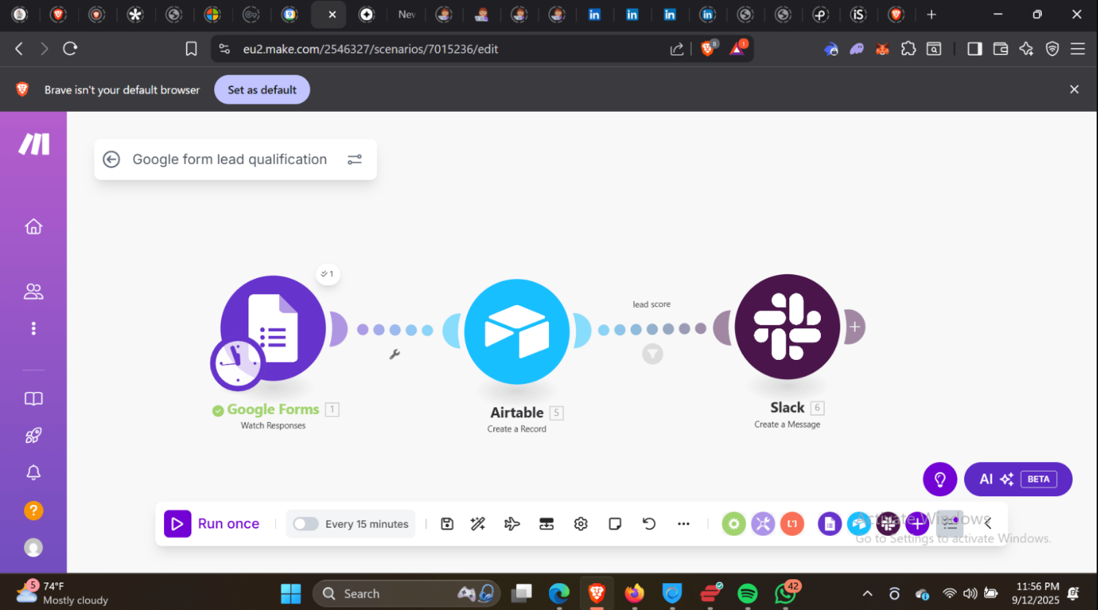Click Set as default browser button
The width and height of the screenshot is (1098, 610).
tap(262, 90)
